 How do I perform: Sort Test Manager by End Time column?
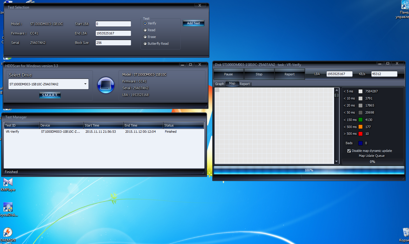(143, 125)
